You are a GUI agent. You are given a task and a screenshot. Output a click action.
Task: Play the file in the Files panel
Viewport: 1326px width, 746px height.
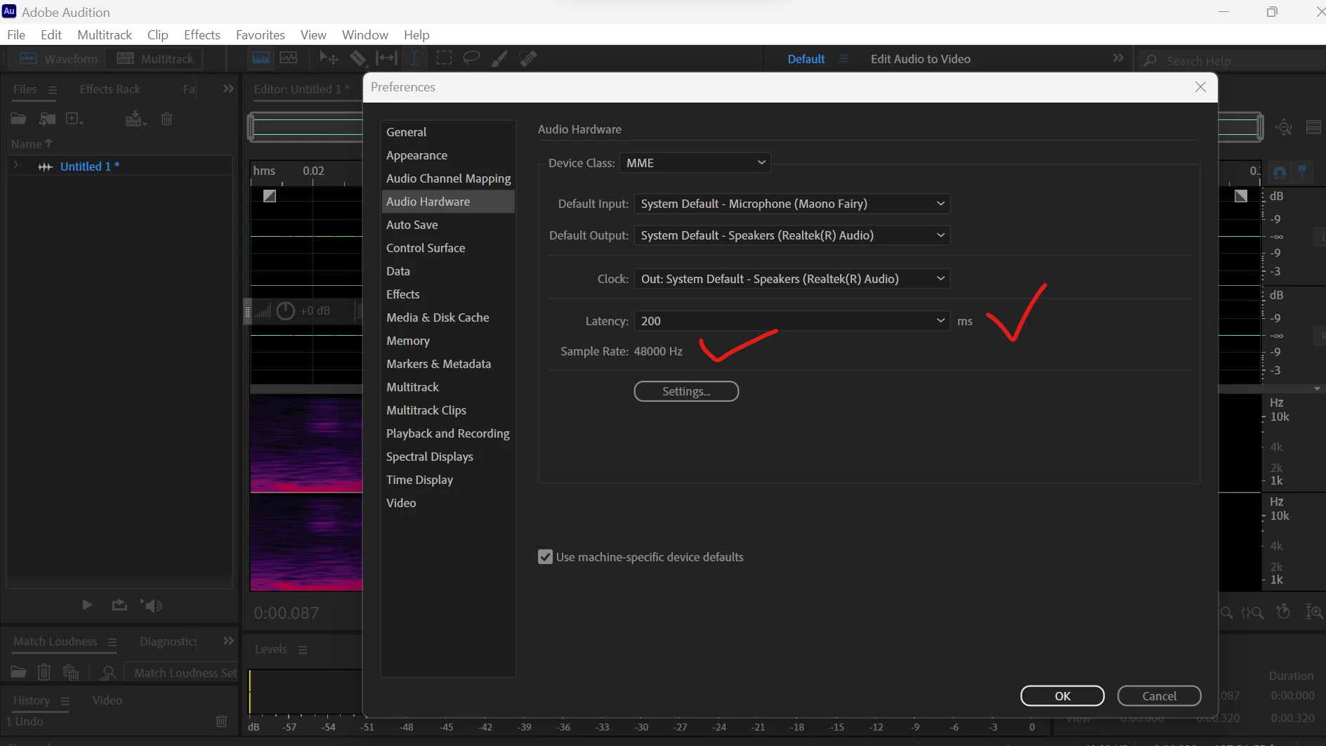[87, 605]
